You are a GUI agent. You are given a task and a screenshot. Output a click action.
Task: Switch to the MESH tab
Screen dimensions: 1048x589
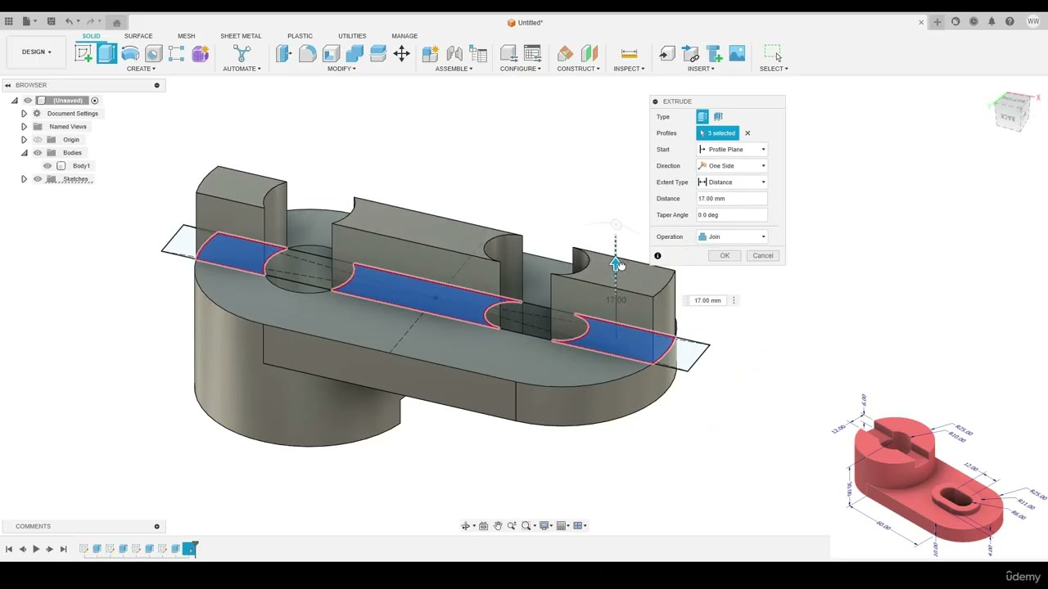click(187, 36)
